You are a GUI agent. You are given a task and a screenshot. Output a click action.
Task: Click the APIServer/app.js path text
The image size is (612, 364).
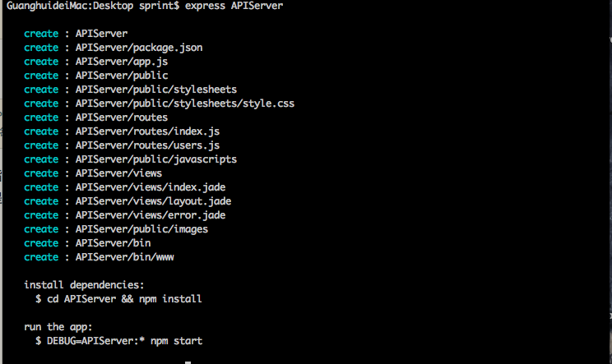pyautogui.click(x=122, y=62)
